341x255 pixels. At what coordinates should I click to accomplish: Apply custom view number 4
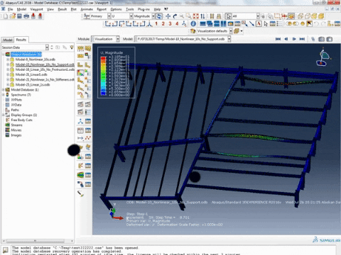click(177, 23)
